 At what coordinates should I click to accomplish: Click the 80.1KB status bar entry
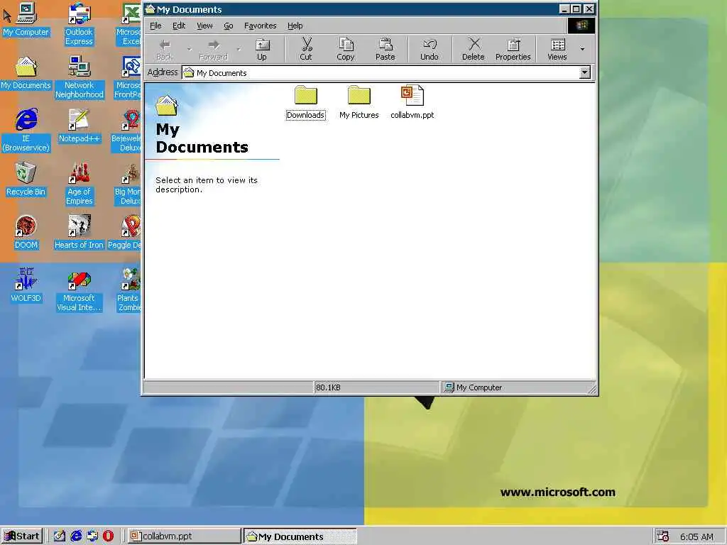[x=328, y=387]
